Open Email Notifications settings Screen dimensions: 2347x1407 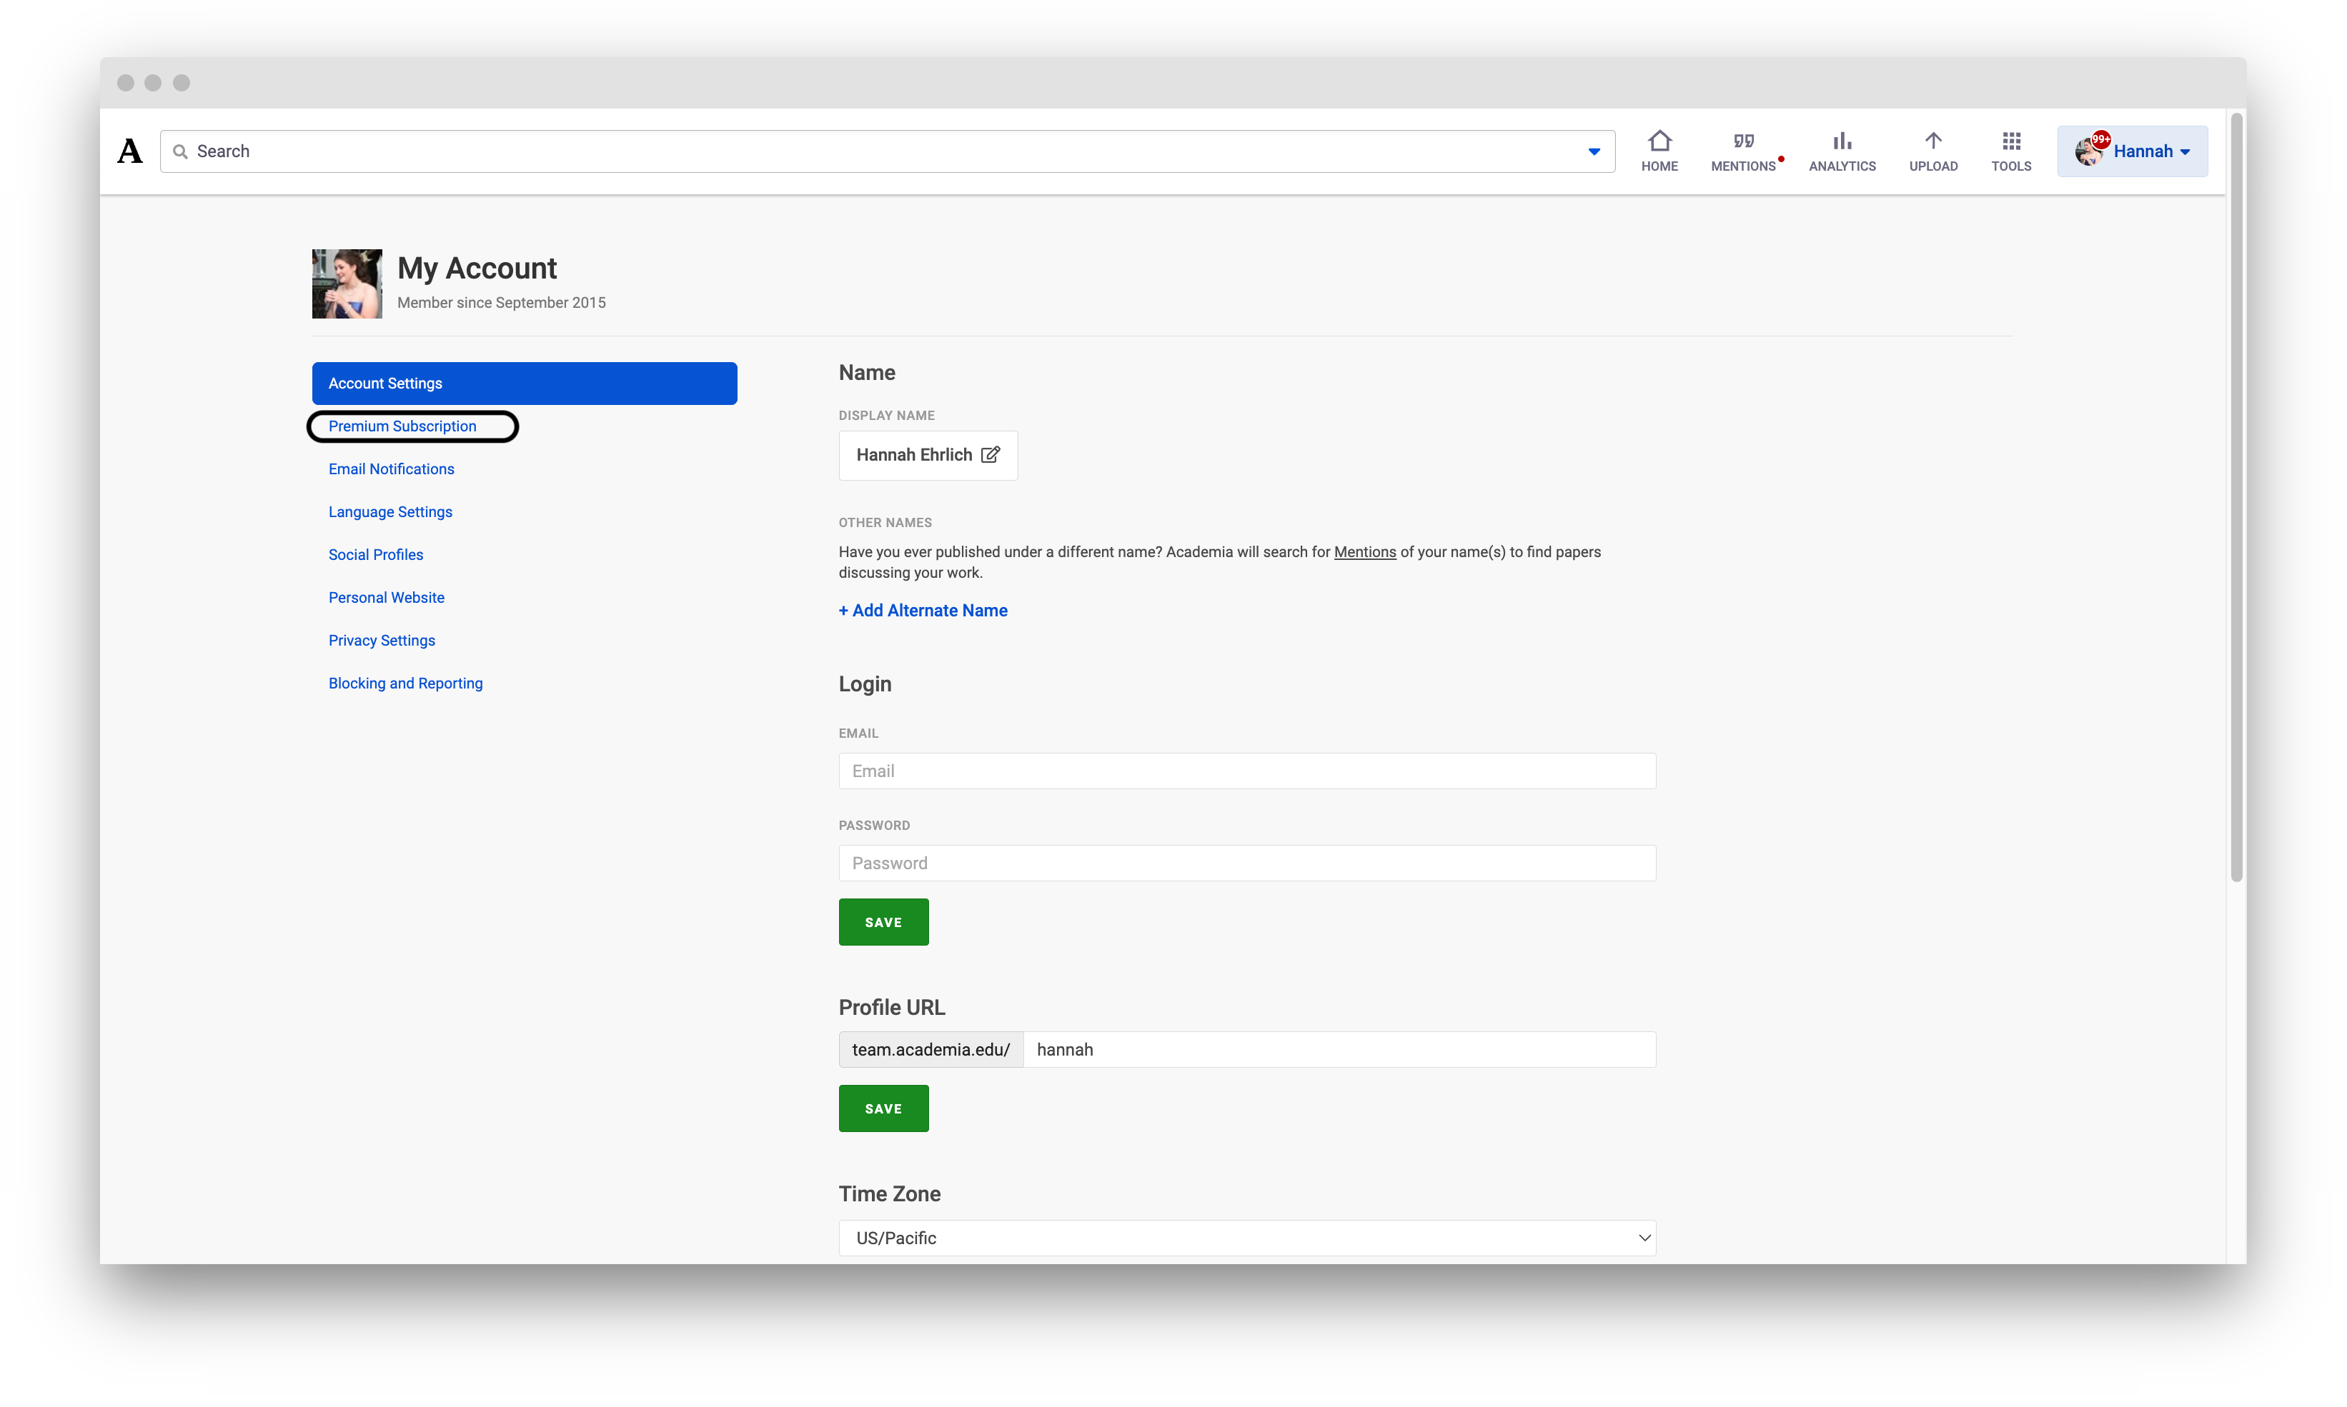[391, 469]
